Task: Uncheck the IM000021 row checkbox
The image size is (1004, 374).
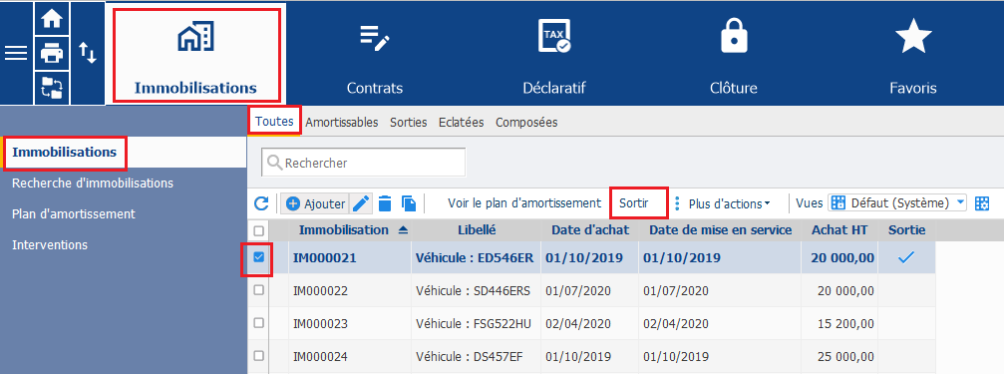Action: point(258,257)
